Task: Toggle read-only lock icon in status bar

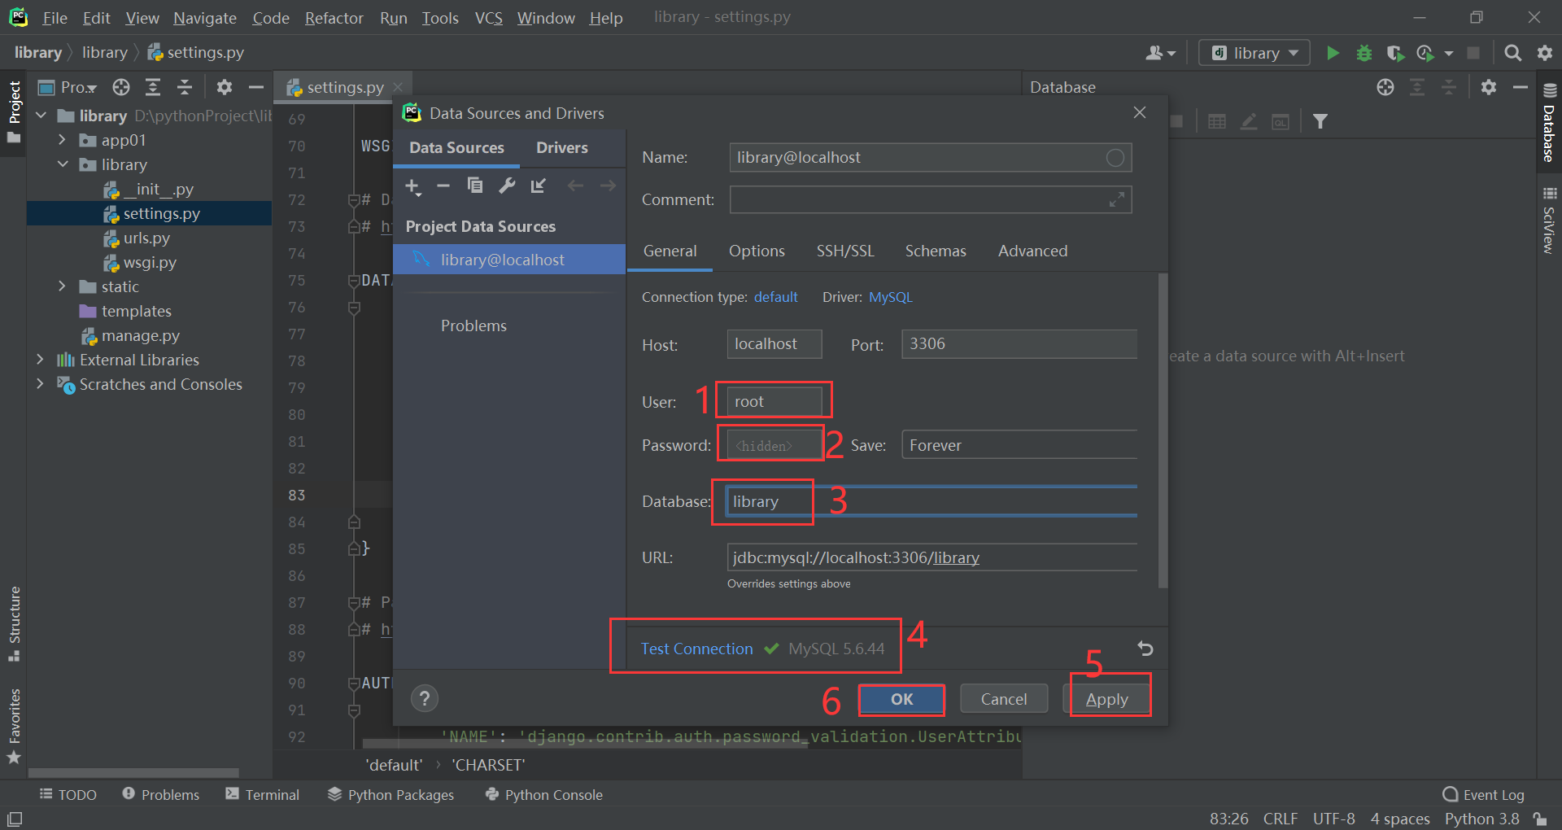Action: point(1540,819)
